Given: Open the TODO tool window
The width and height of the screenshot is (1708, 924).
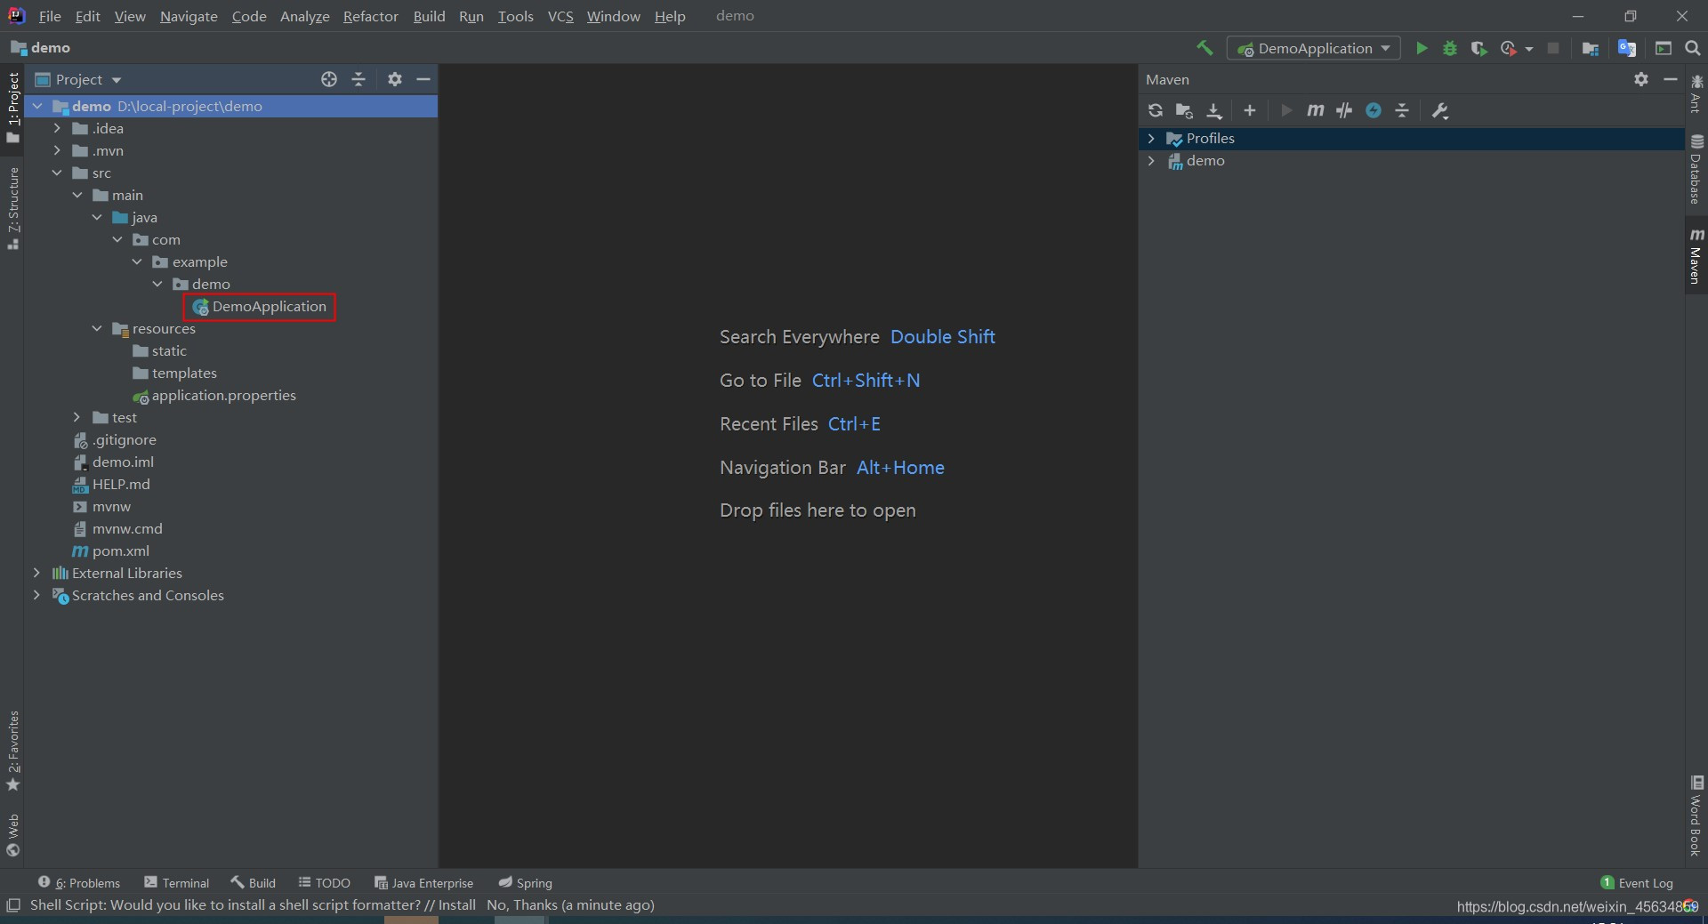Looking at the screenshot, I should (x=324, y=882).
